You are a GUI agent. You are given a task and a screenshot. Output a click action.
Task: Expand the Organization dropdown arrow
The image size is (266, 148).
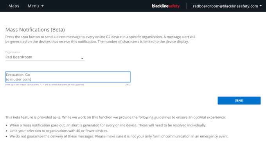point(82,59)
